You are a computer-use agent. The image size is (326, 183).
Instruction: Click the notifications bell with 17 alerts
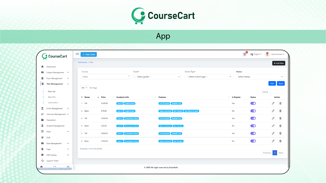tap(244, 54)
